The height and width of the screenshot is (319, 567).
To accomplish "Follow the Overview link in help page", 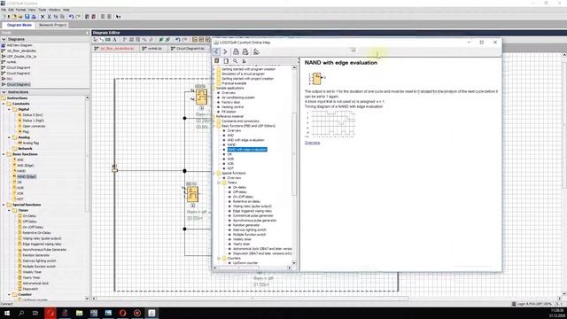I will (312, 143).
